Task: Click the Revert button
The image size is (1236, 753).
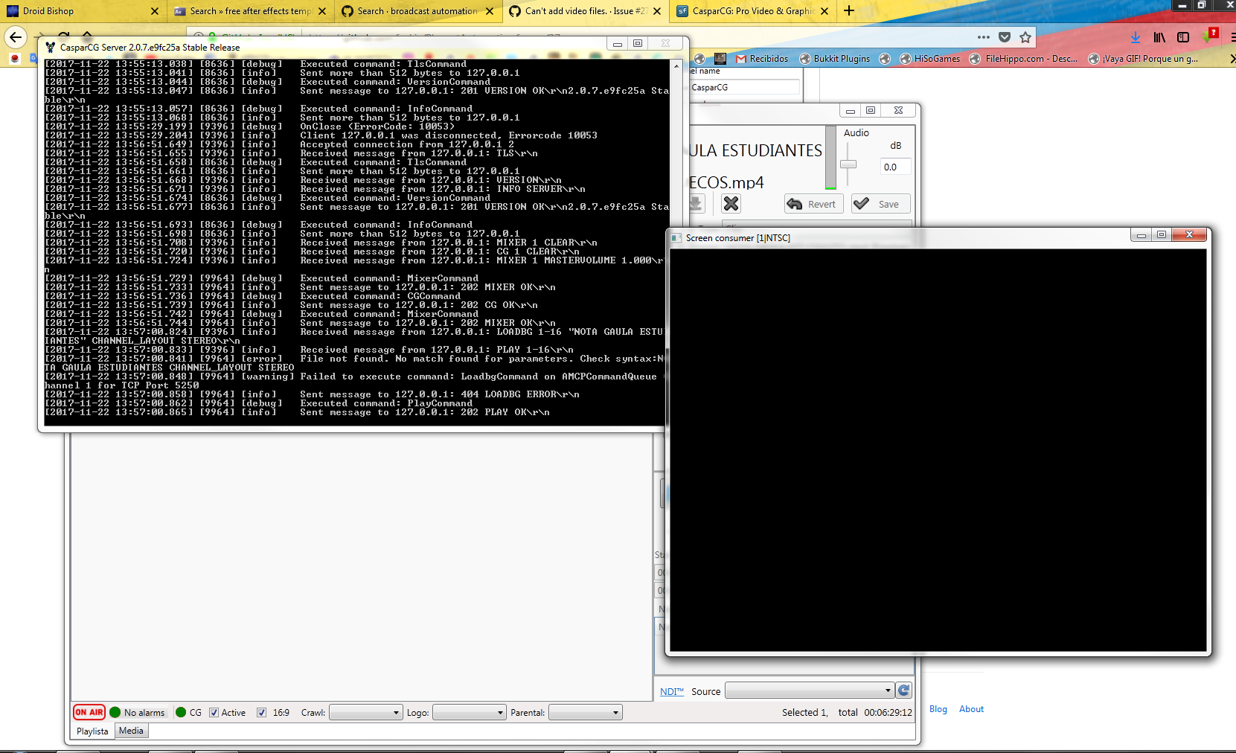Action: coord(813,204)
